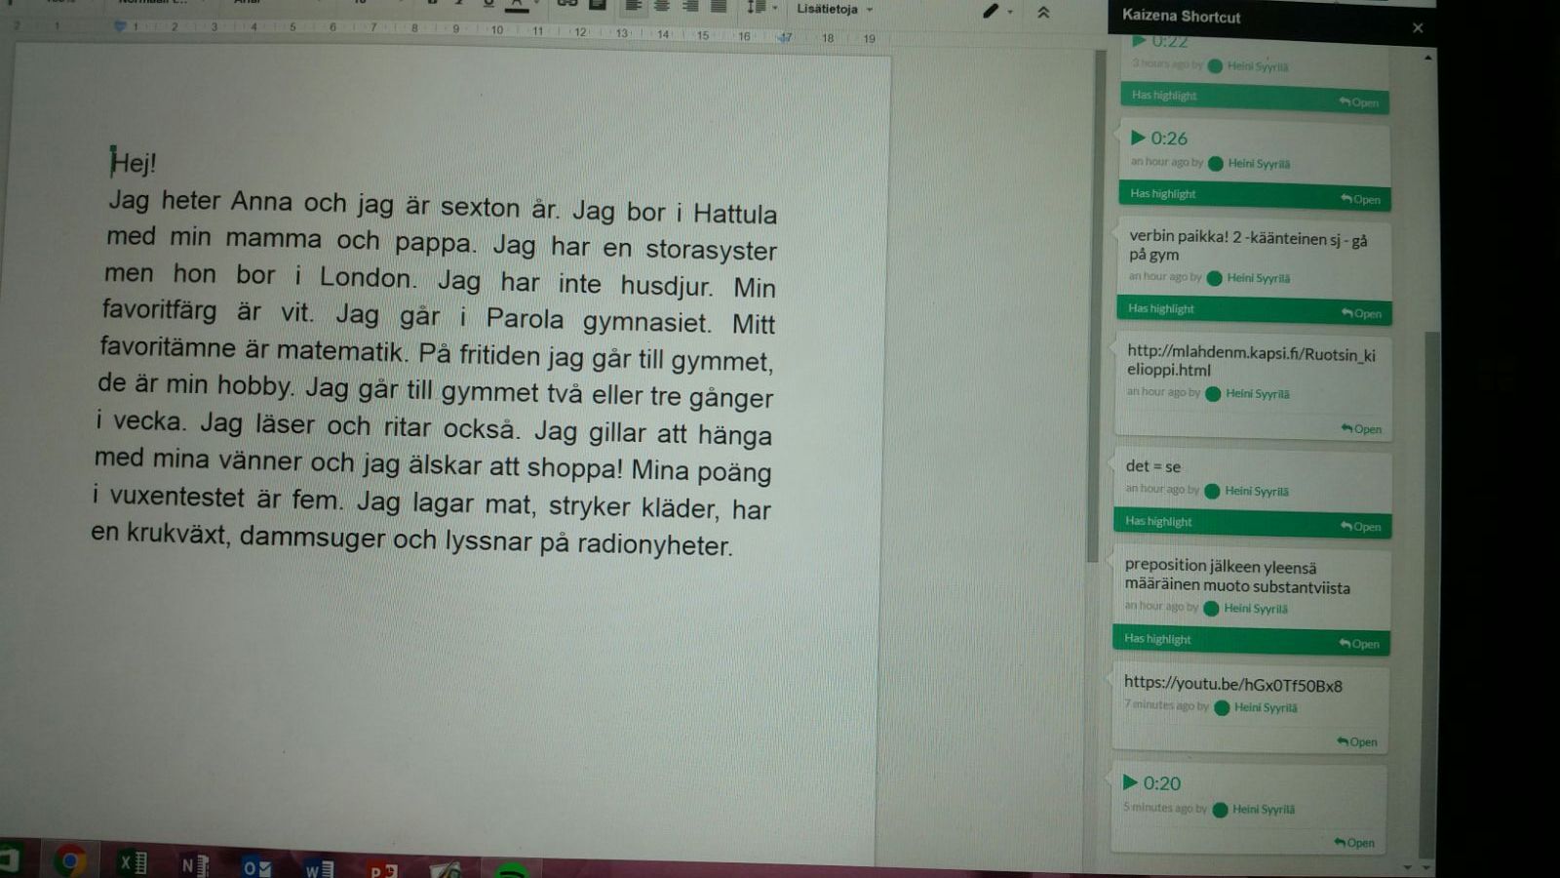Open the youtu.be link comment

point(1357,742)
